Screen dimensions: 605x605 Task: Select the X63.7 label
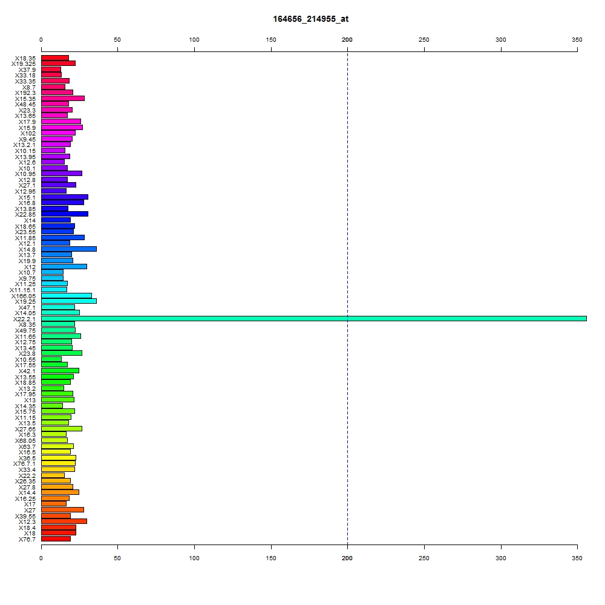point(27,447)
